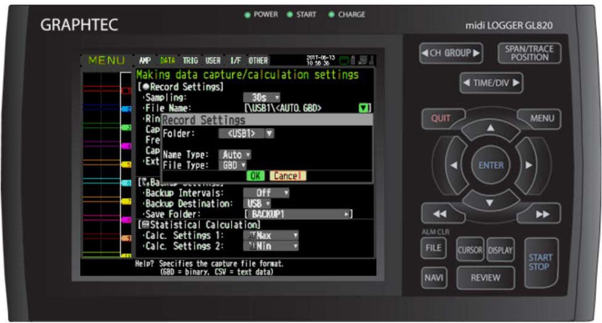Switch to the TRIG tab
The image size is (602, 323).
(190, 60)
